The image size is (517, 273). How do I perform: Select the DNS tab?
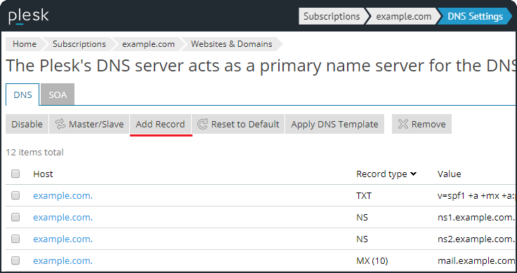[x=22, y=94]
